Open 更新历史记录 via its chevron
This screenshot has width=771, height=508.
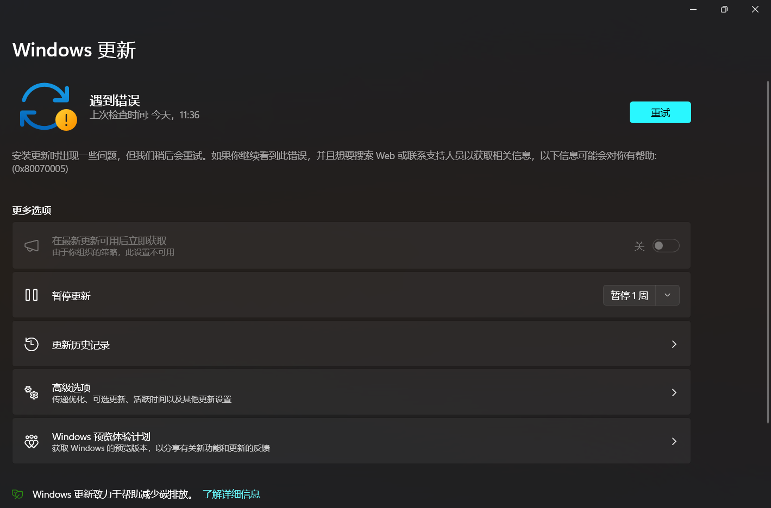click(x=674, y=344)
